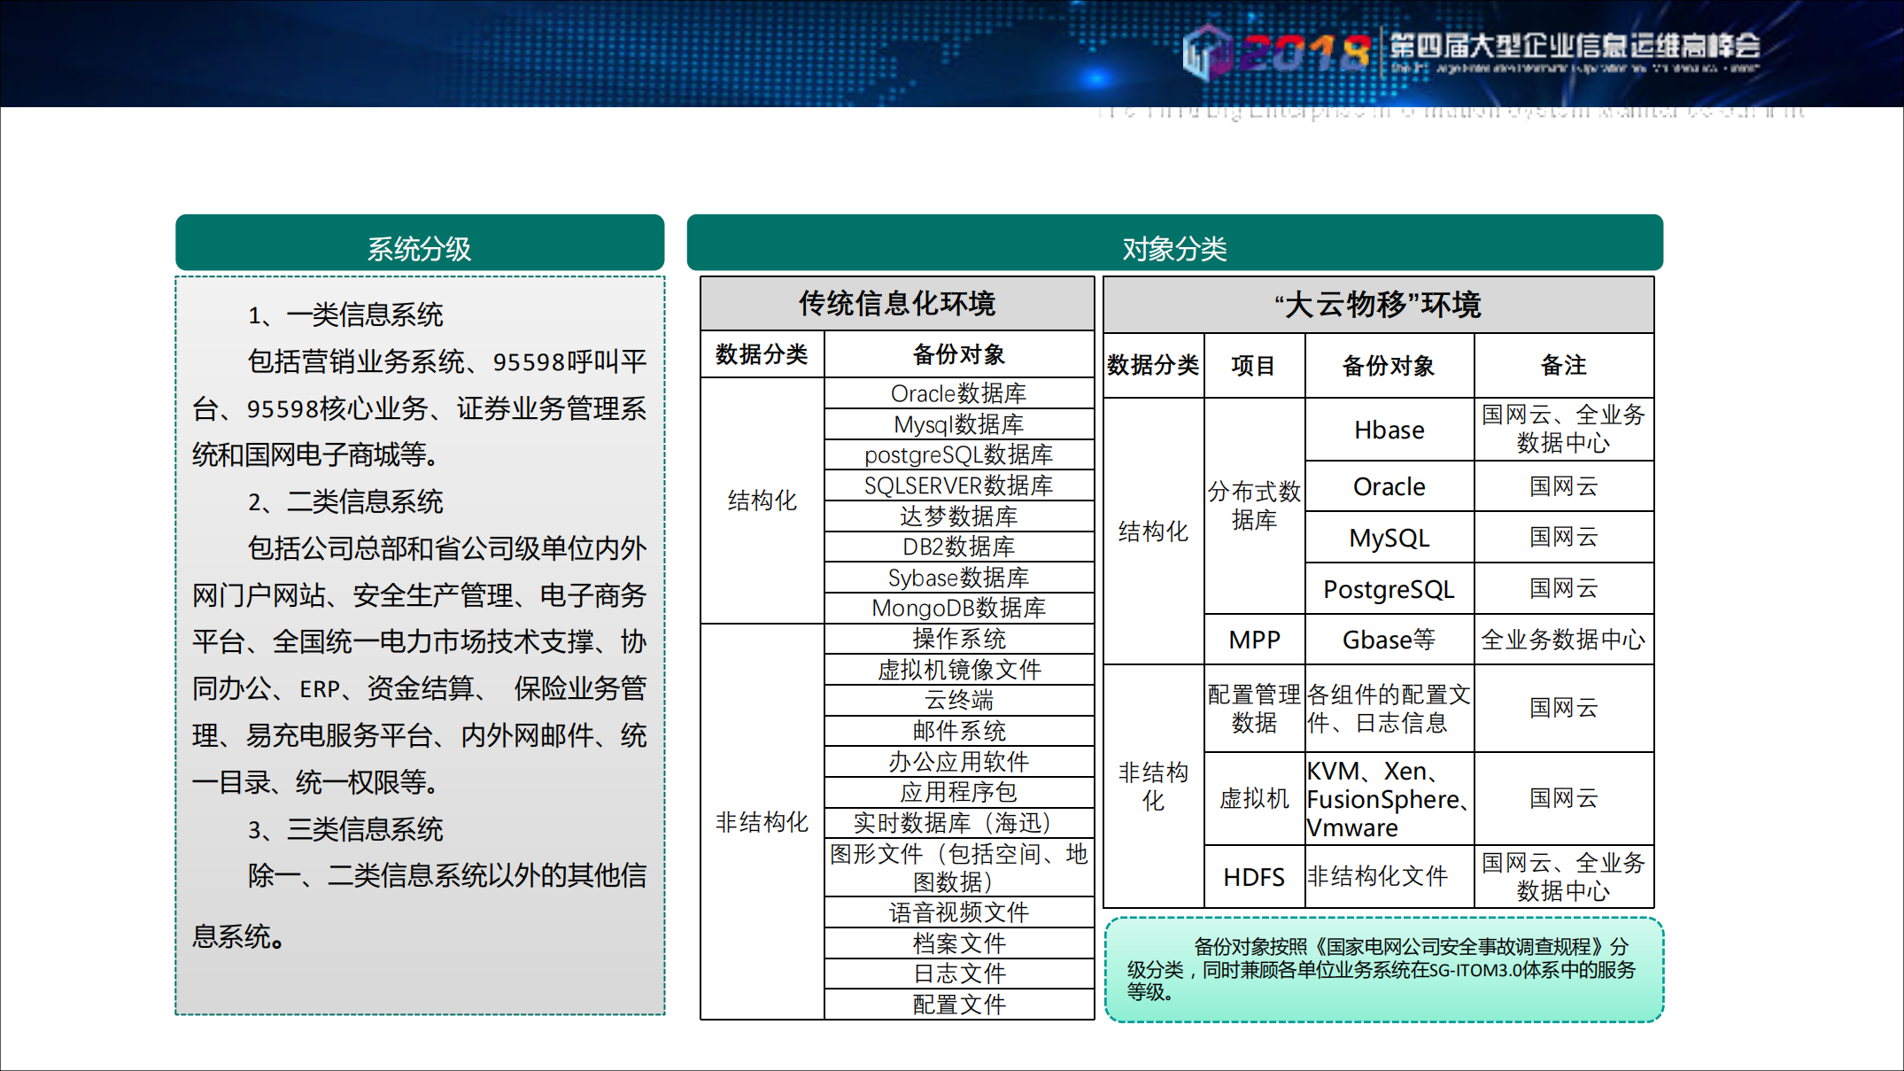Collapse the 配置管理数据 row

1253,709
